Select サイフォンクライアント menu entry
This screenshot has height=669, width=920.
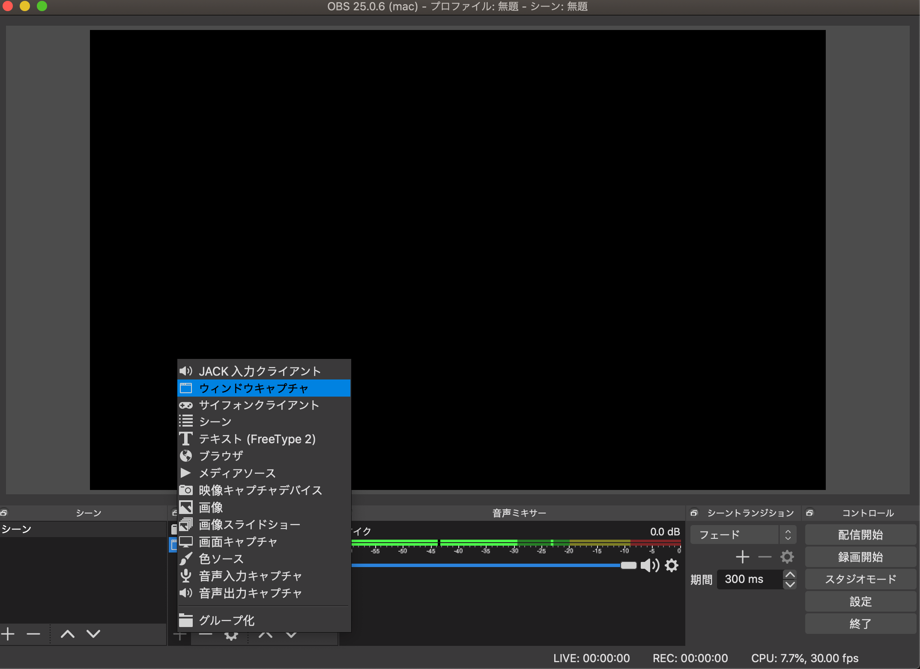tap(264, 405)
